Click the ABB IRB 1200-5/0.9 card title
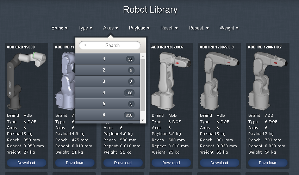This screenshot has height=175, width=299. click(x=217, y=47)
